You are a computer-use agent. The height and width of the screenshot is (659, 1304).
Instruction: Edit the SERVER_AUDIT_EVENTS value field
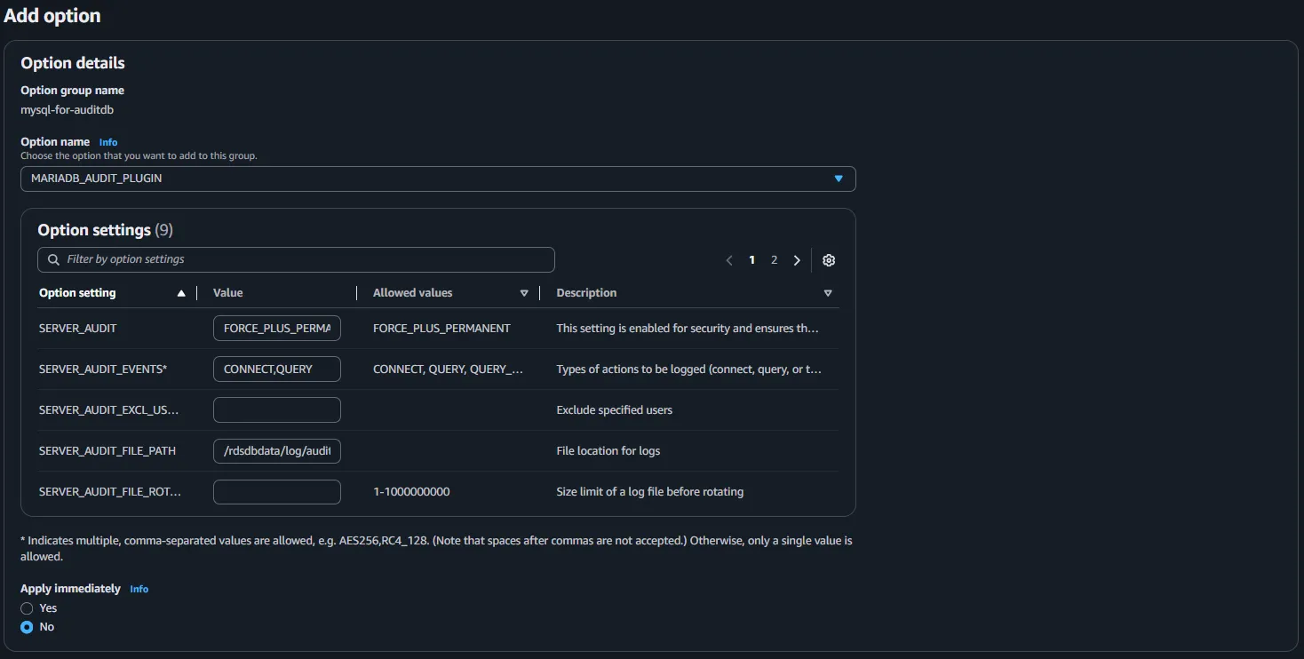(277, 369)
